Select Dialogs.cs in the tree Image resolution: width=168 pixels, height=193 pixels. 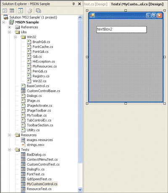(34, 96)
